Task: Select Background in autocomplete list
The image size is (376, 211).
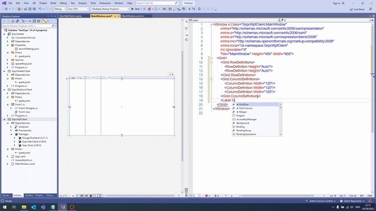Action: pos(243,123)
